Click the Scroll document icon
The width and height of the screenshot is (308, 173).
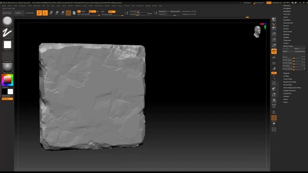coord(274,28)
